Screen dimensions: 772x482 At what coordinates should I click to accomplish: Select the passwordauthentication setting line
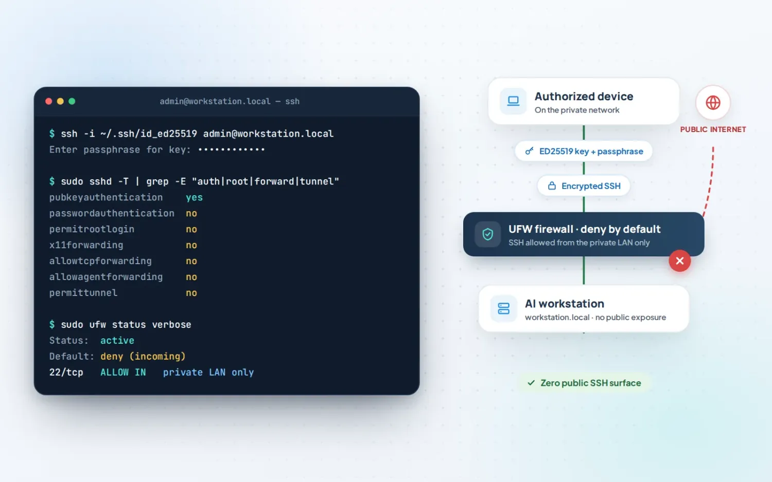[x=123, y=213]
